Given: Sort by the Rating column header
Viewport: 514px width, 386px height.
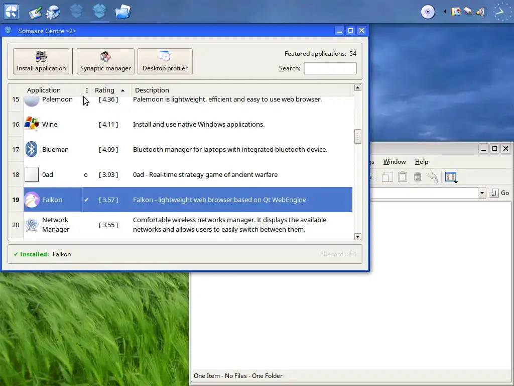Looking at the screenshot, I should pyautogui.click(x=111, y=90).
